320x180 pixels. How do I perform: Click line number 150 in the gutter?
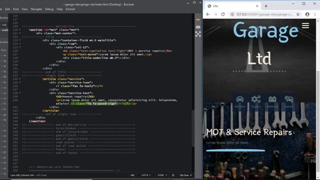(15, 139)
